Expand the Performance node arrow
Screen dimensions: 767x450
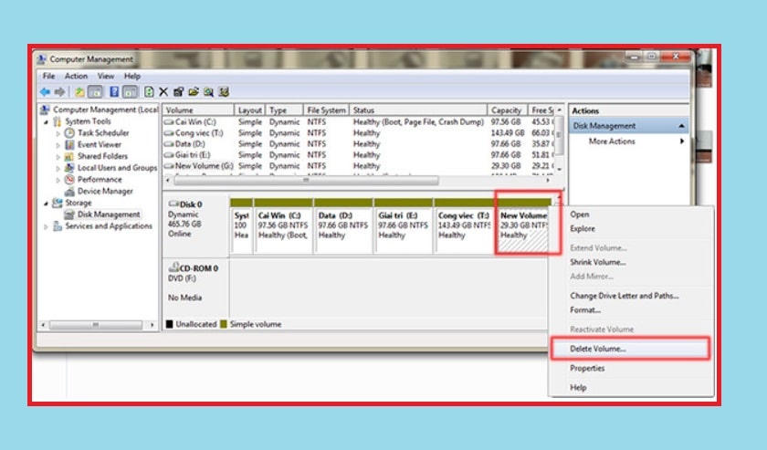pos(58,180)
